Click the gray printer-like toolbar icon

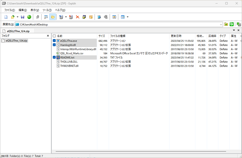(106, 17)
